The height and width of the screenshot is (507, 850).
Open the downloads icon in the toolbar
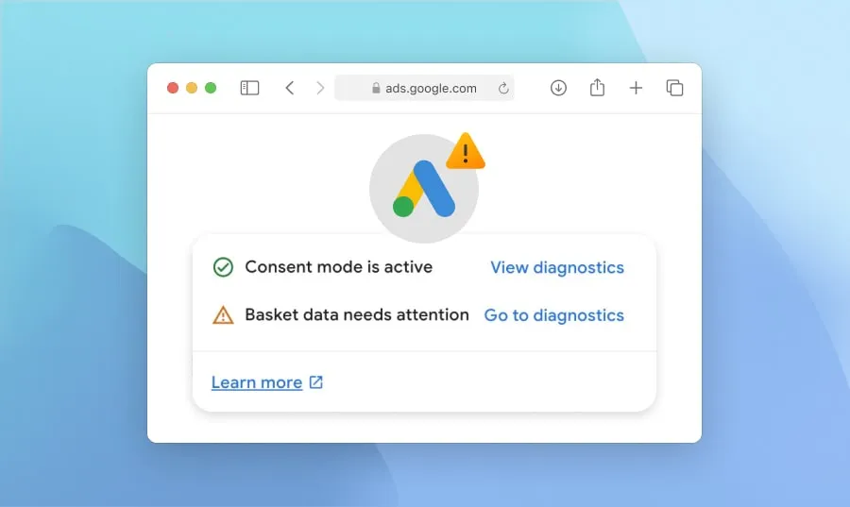click(x=558, y=88)
